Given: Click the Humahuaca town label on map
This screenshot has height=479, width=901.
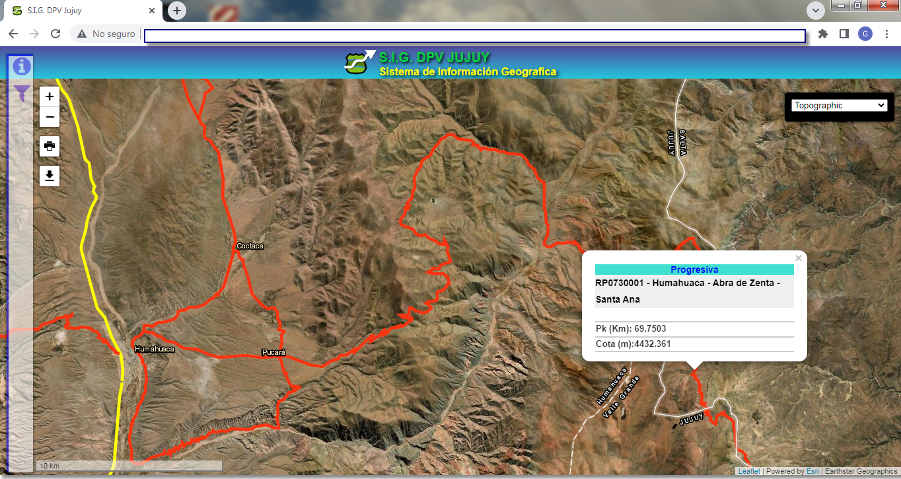Looking at the screenshot, I should click(154, 349).
